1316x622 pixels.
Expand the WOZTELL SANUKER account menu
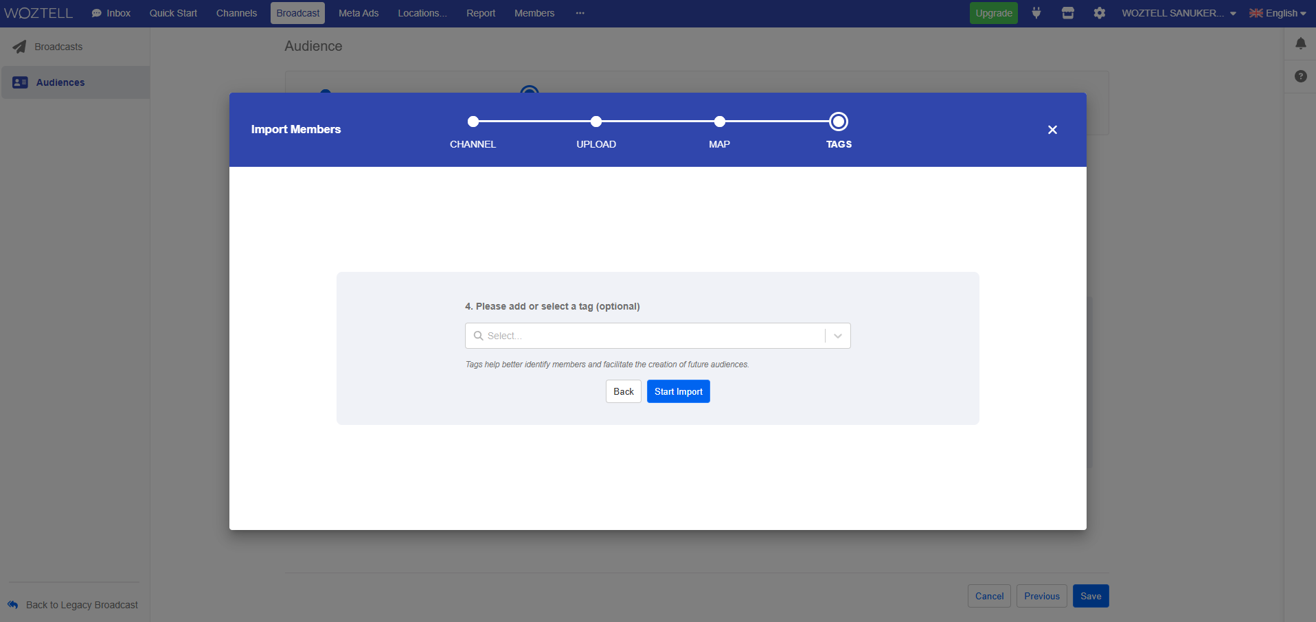pyautogui.click(x=1177, y=12)
